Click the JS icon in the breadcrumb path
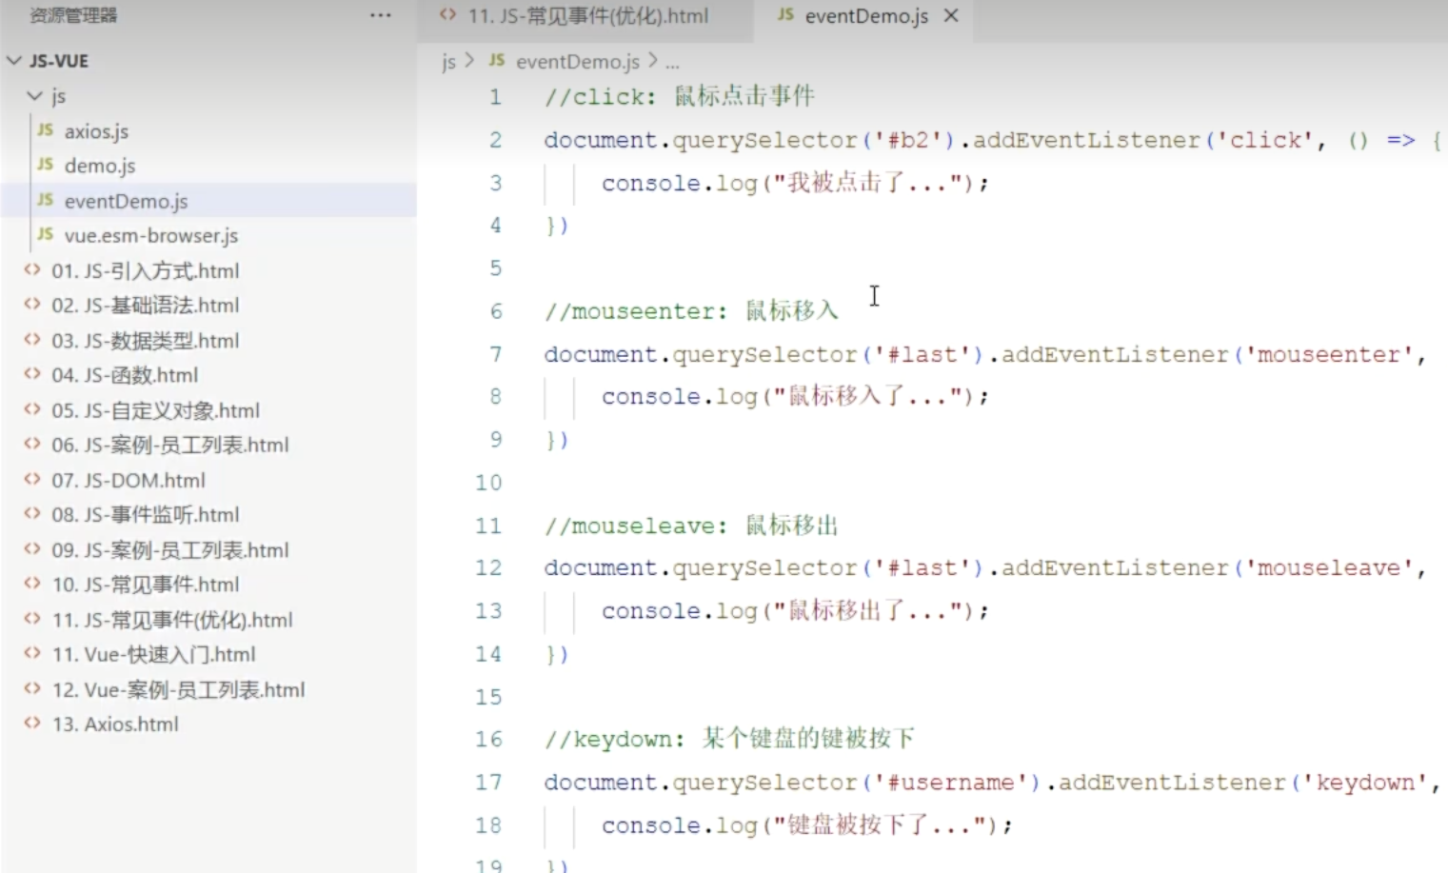 [496, 61]
